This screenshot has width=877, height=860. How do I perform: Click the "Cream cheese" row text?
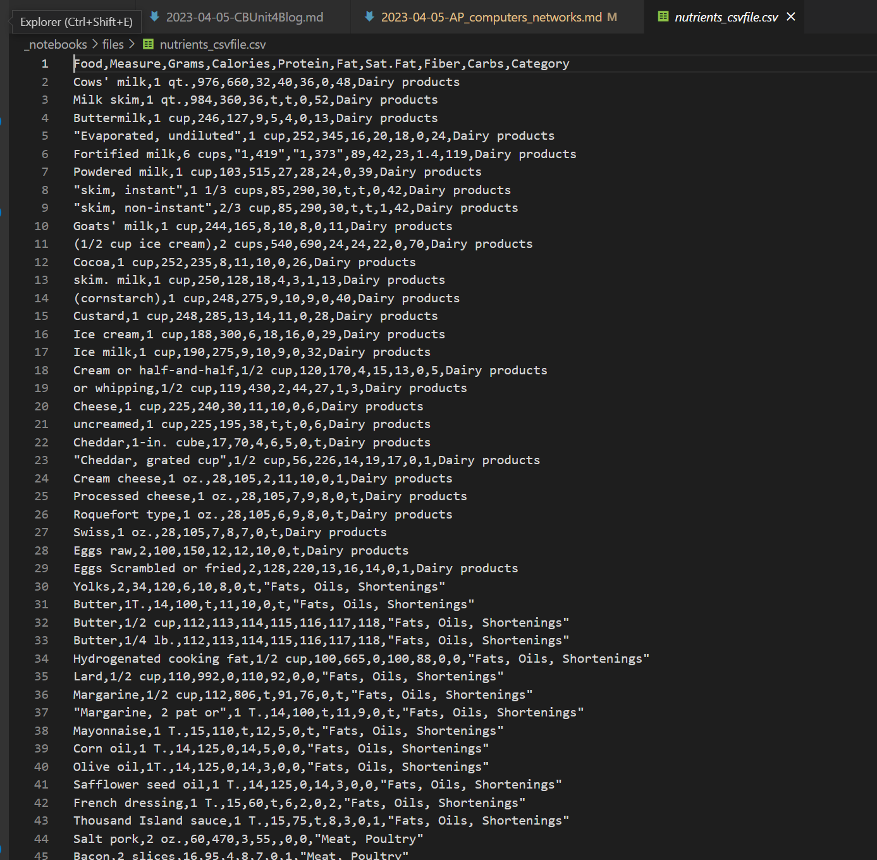pyautogui.click(x=263, y=479)
